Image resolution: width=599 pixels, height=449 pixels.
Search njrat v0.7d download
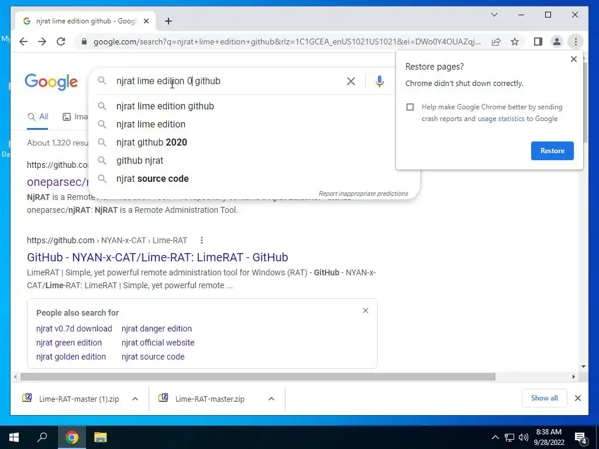[74, 329]
